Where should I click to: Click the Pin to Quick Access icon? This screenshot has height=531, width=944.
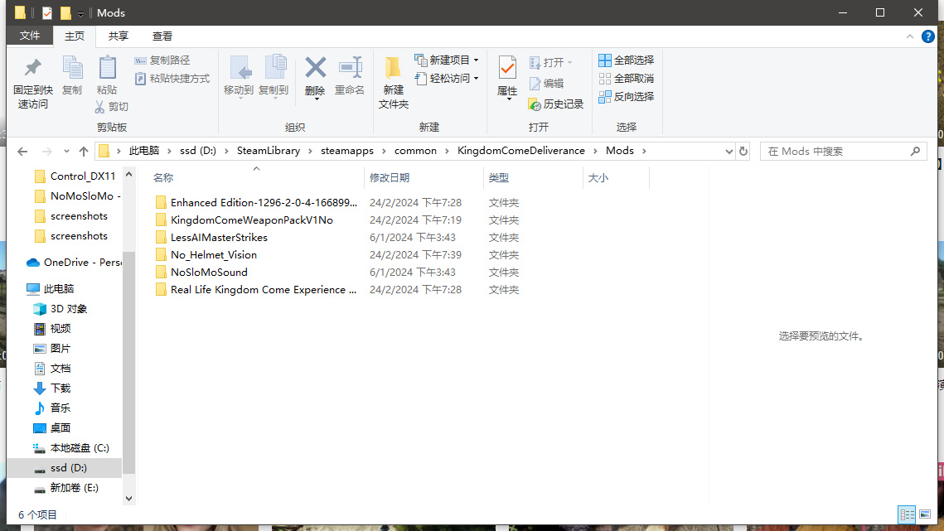[x=32, y=68]
